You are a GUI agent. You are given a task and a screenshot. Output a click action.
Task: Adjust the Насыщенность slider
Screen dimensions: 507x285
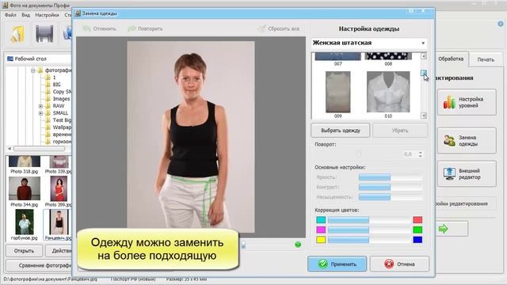coord(391,197)
